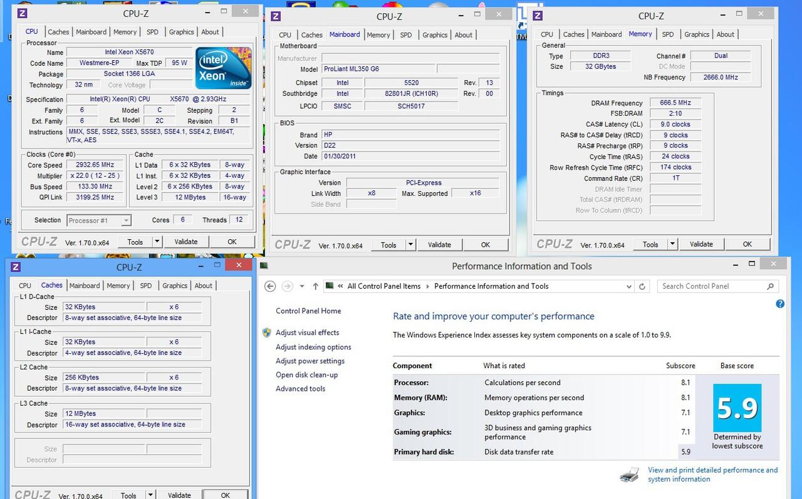802x499 pixels.
Task: Expand the chevron after All Control Panel Items
Action: pos(427,286)
